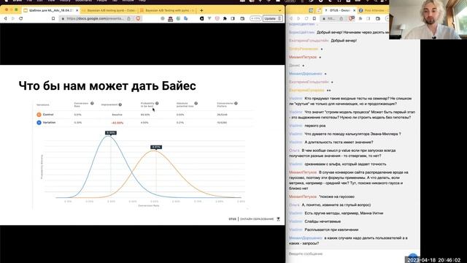Click help icon next to Conversion Rate column

click(x=92, y=104)
